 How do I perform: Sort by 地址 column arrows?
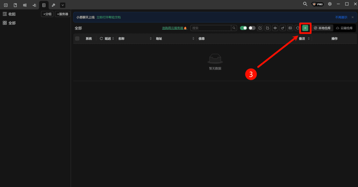pyautogui.click(x=193, y=39)
